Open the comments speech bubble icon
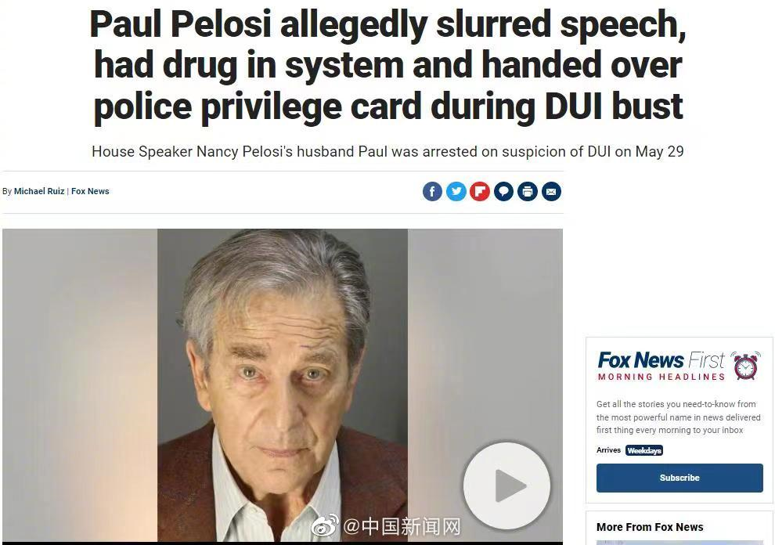Screen dimensions: 775x545 tap(503, 191)
